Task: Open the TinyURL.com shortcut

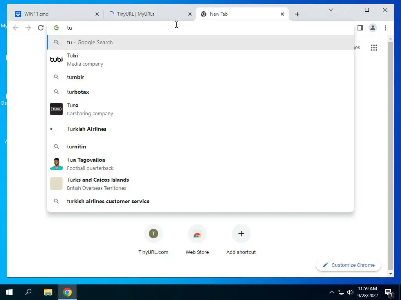Action: point(153,240)
